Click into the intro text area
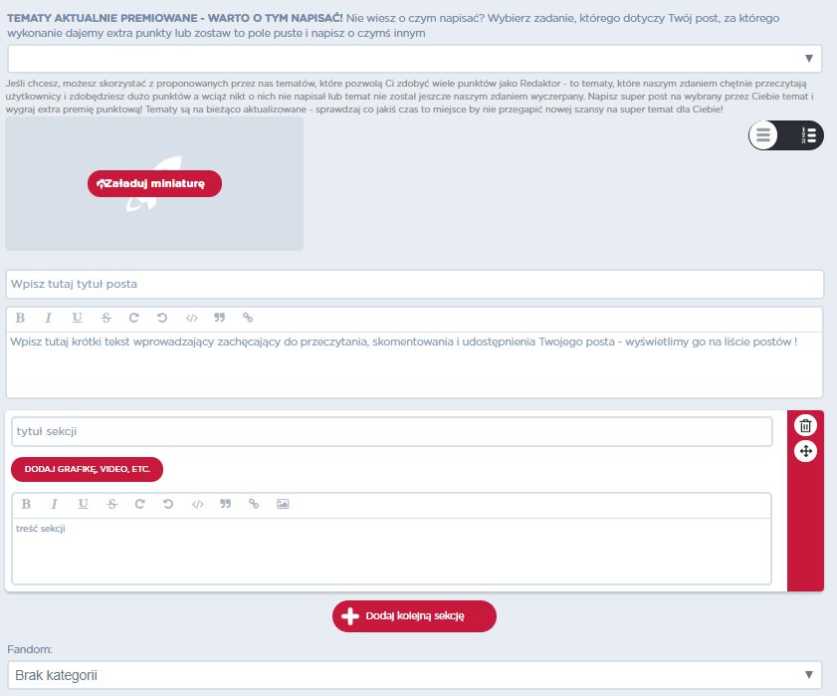The image size is (837, 696). point(415,364)
